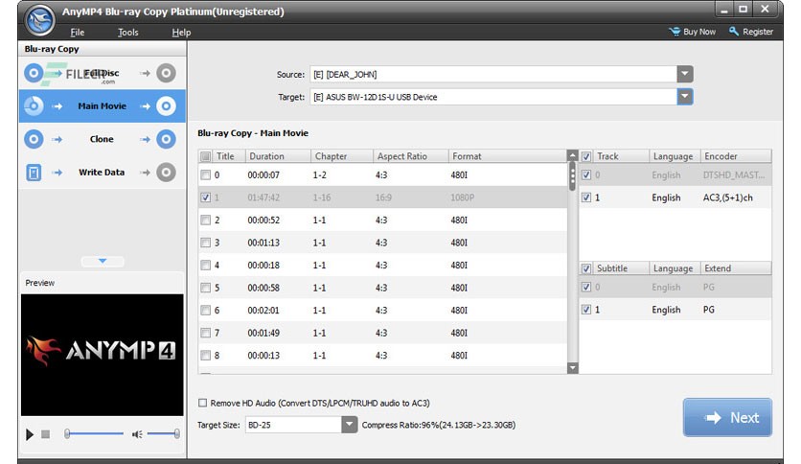Enable Remove HD Audio option
The height and width of the screenshot is (464, 801).
click(x=203, y=404)
